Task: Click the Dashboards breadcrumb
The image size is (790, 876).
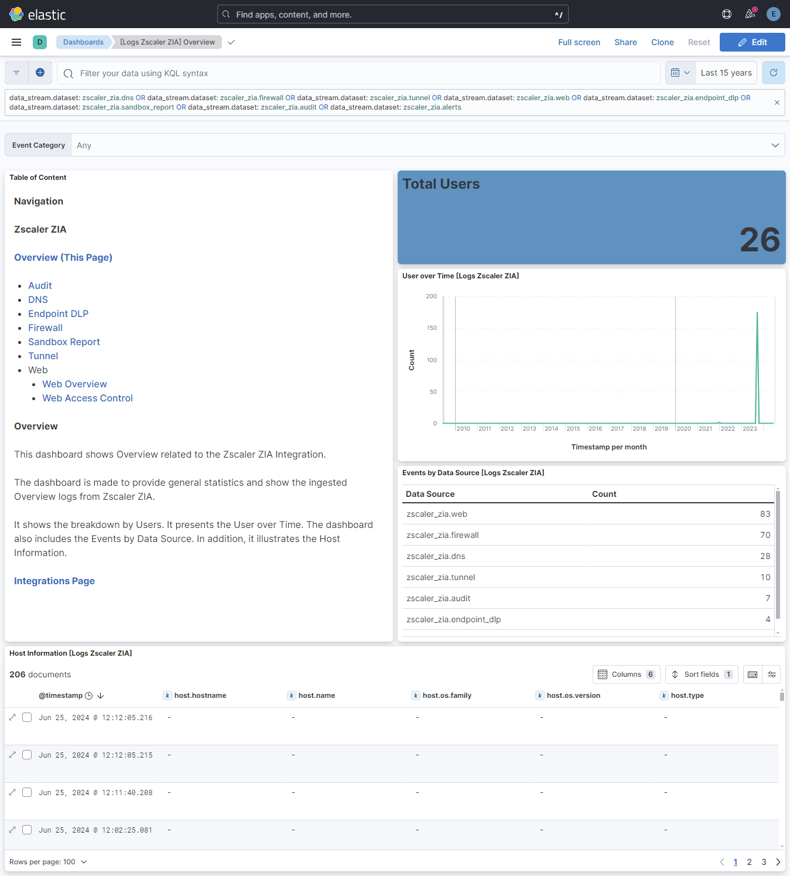Action: tap(83, 42)
